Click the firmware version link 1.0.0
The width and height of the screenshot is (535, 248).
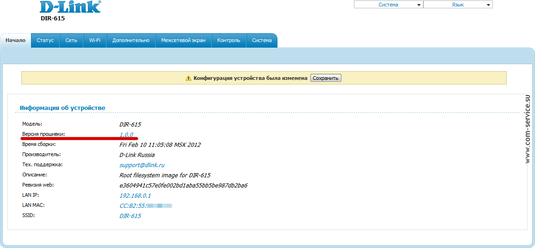pyautogui.click(x=126, y=134)
